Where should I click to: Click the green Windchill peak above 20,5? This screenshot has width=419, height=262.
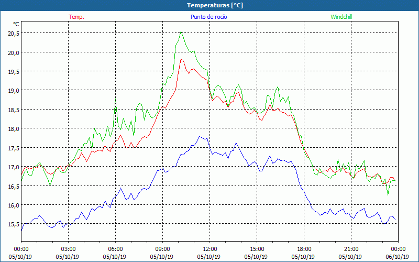point(181,31)
